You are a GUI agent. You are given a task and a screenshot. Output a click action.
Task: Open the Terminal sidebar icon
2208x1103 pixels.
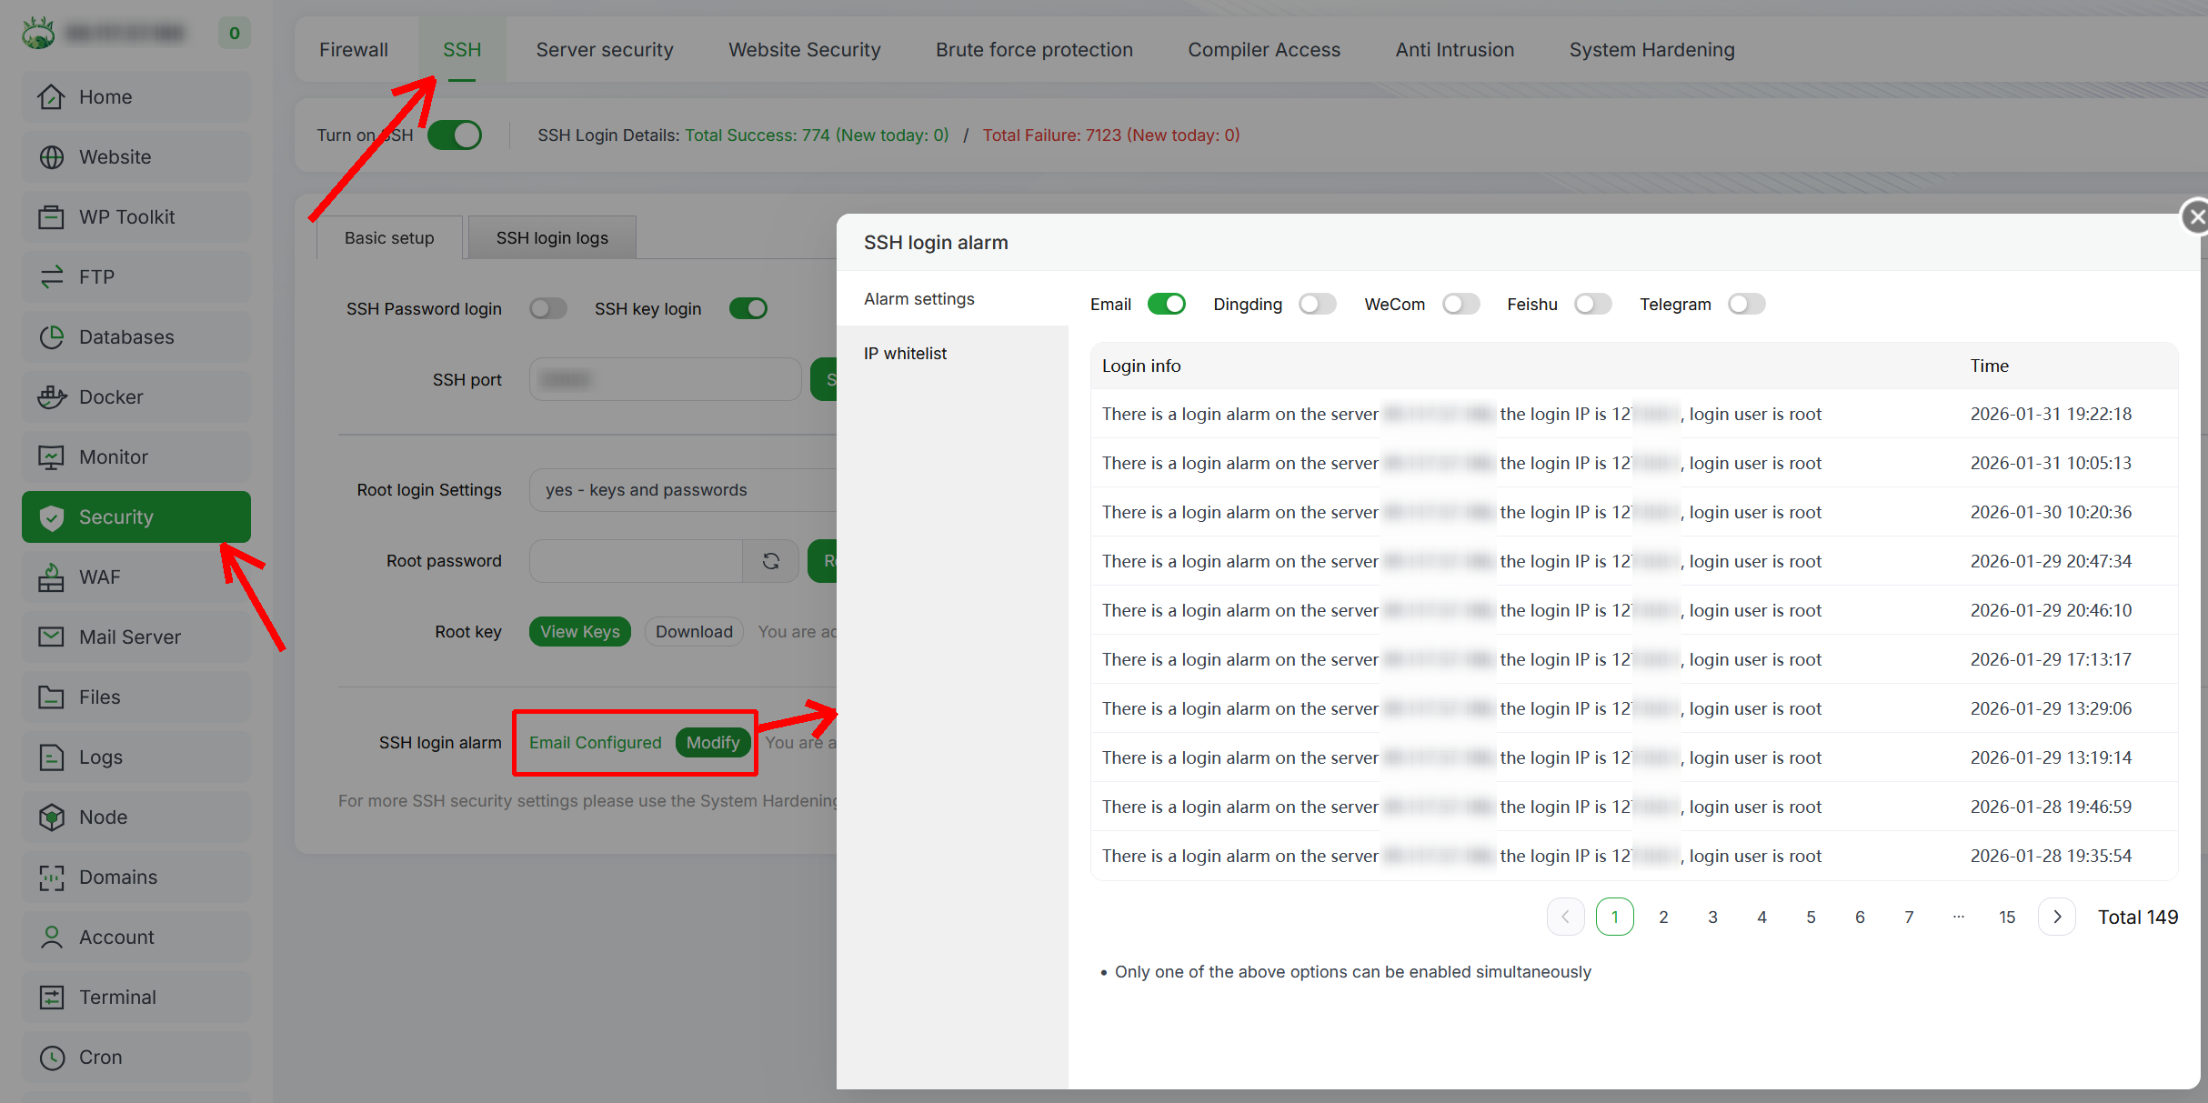pyautogui.click(x=52, y=998)
